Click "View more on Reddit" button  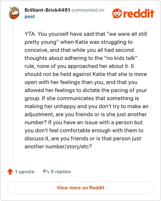[80, 188]
